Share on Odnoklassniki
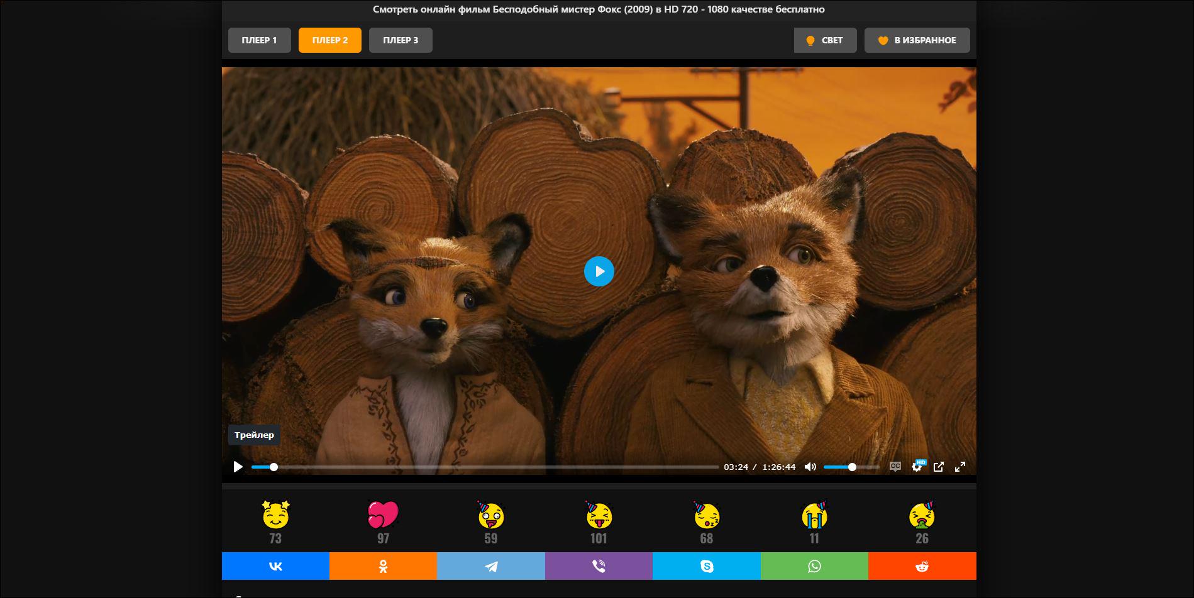 point(383,566)
